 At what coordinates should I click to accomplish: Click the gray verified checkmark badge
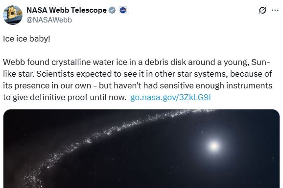coord(112,10)
